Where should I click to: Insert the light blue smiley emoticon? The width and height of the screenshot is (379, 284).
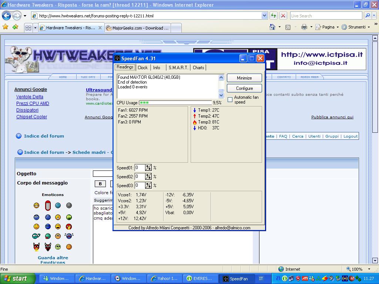click(58, 205)
